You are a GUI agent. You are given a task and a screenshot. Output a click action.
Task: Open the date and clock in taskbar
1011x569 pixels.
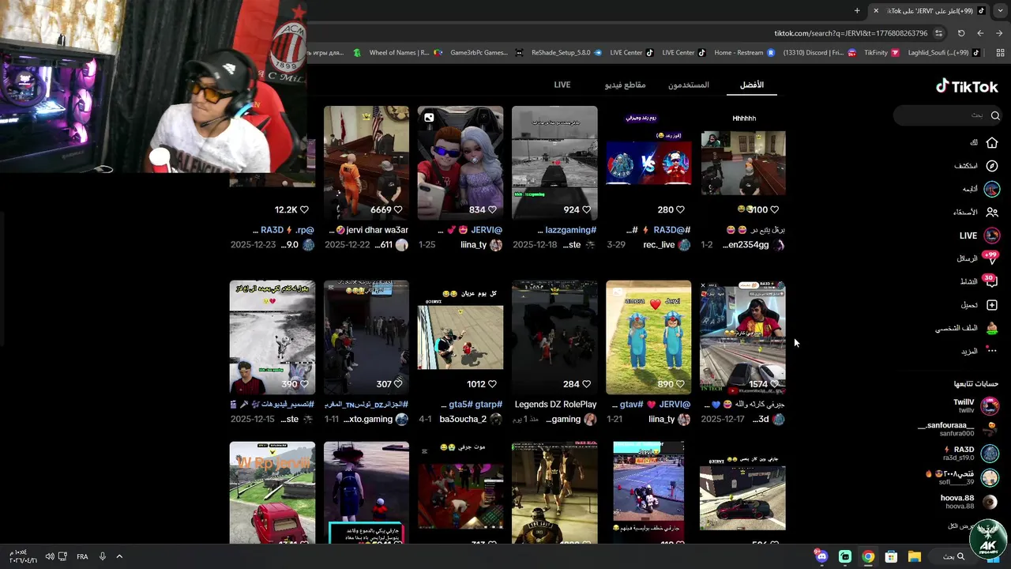[x=21, y=556]
